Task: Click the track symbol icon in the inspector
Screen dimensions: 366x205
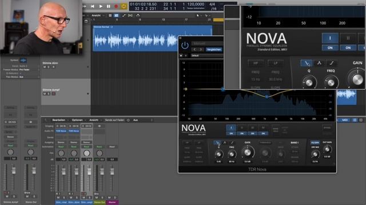Action: 23,60
